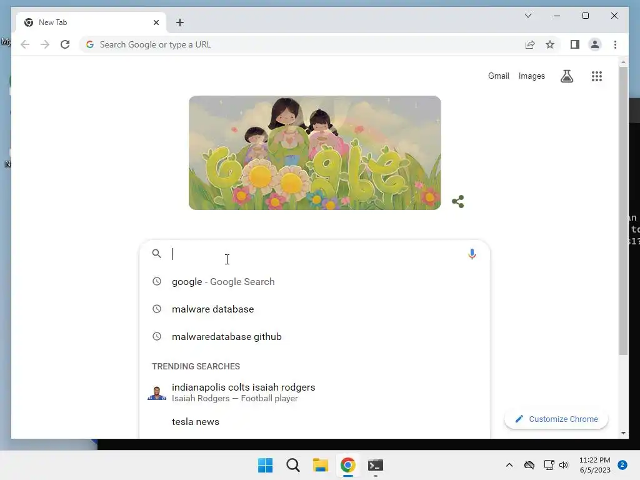Open the Chrome profile avatar
Screen dimensions: 640x480
pyautogui.click(x=595, y=44)
